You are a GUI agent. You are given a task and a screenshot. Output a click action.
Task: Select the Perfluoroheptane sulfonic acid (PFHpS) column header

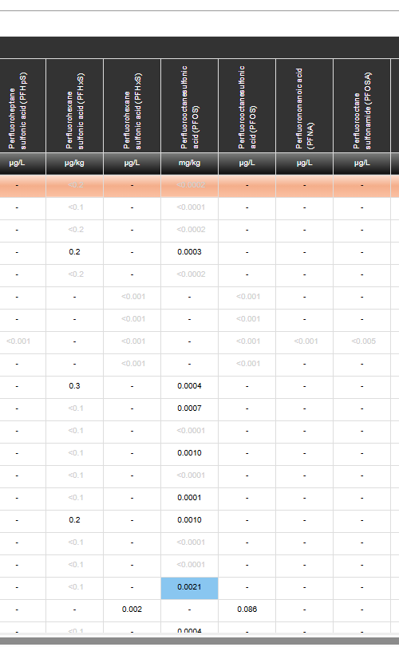pyautogui.click(x=22, y=105)
